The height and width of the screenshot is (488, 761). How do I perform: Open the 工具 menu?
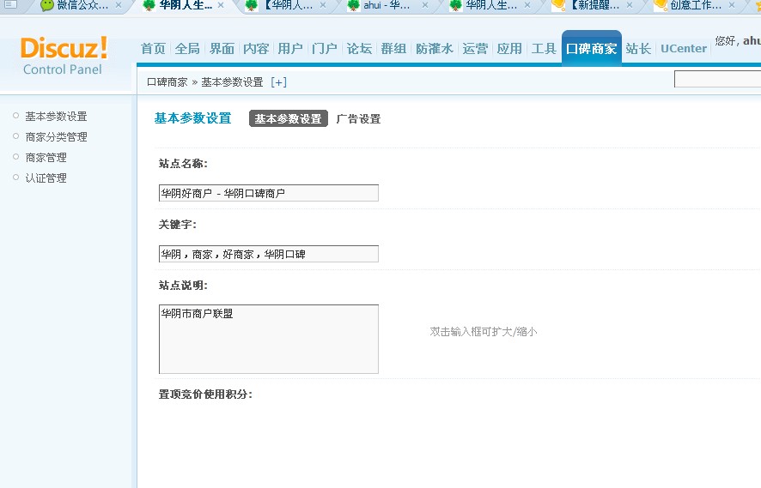coord(544,49)
